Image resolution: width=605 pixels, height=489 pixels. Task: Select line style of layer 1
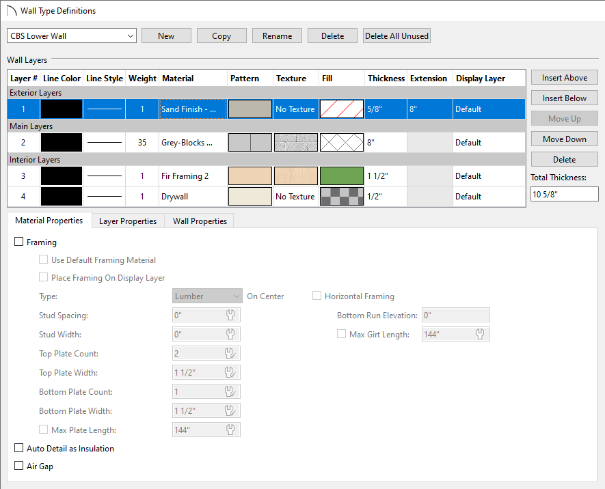104,109
